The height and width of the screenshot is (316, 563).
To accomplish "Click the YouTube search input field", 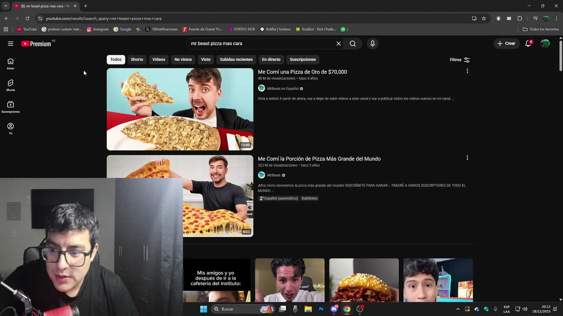I will pyautogui.click(x=262, y=43).
